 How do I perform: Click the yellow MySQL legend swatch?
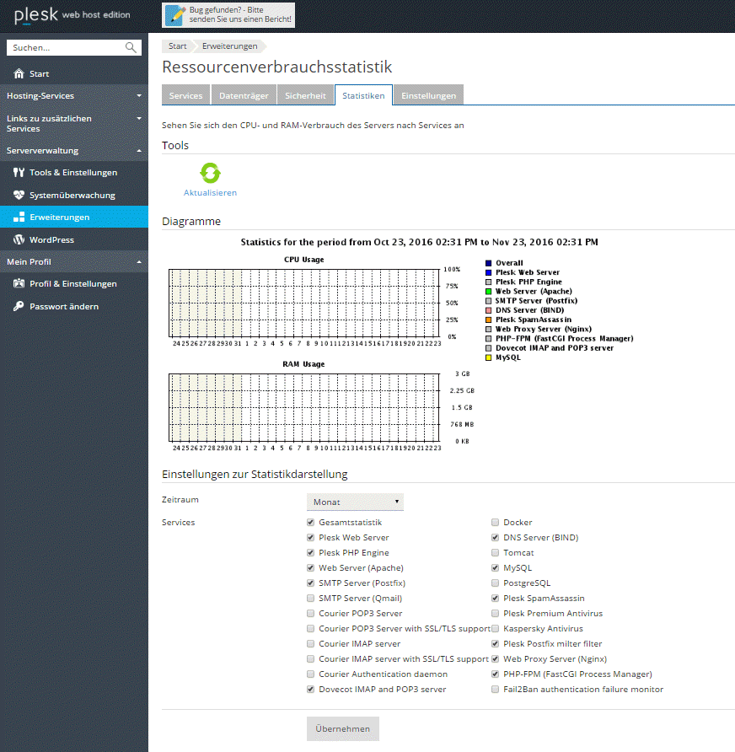click(489, 357)
